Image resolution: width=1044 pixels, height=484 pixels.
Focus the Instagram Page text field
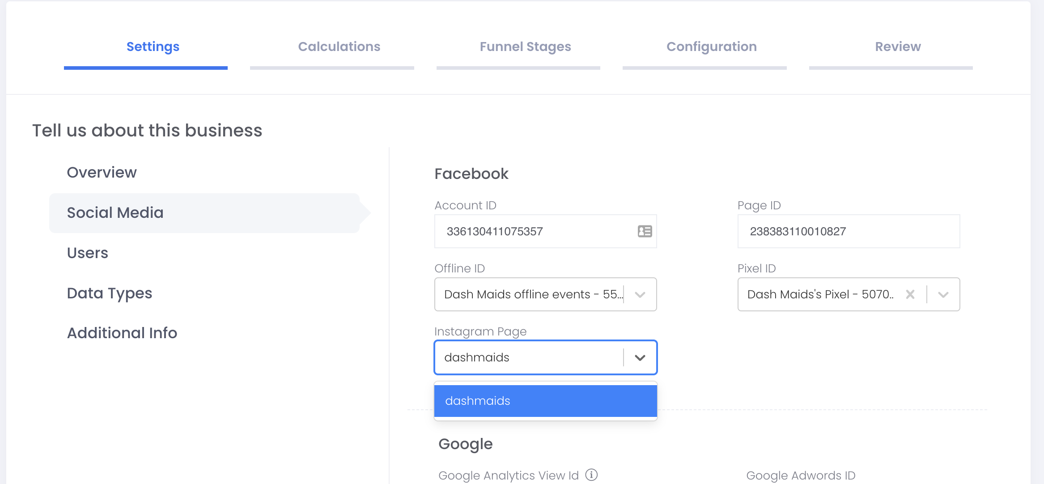528,357
